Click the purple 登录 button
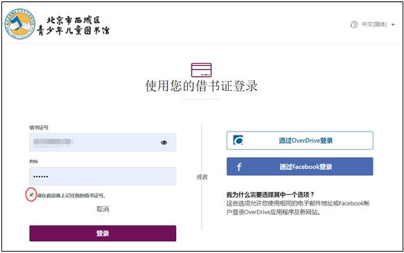This screenshot has width=404, height=253. pos(103,234)
